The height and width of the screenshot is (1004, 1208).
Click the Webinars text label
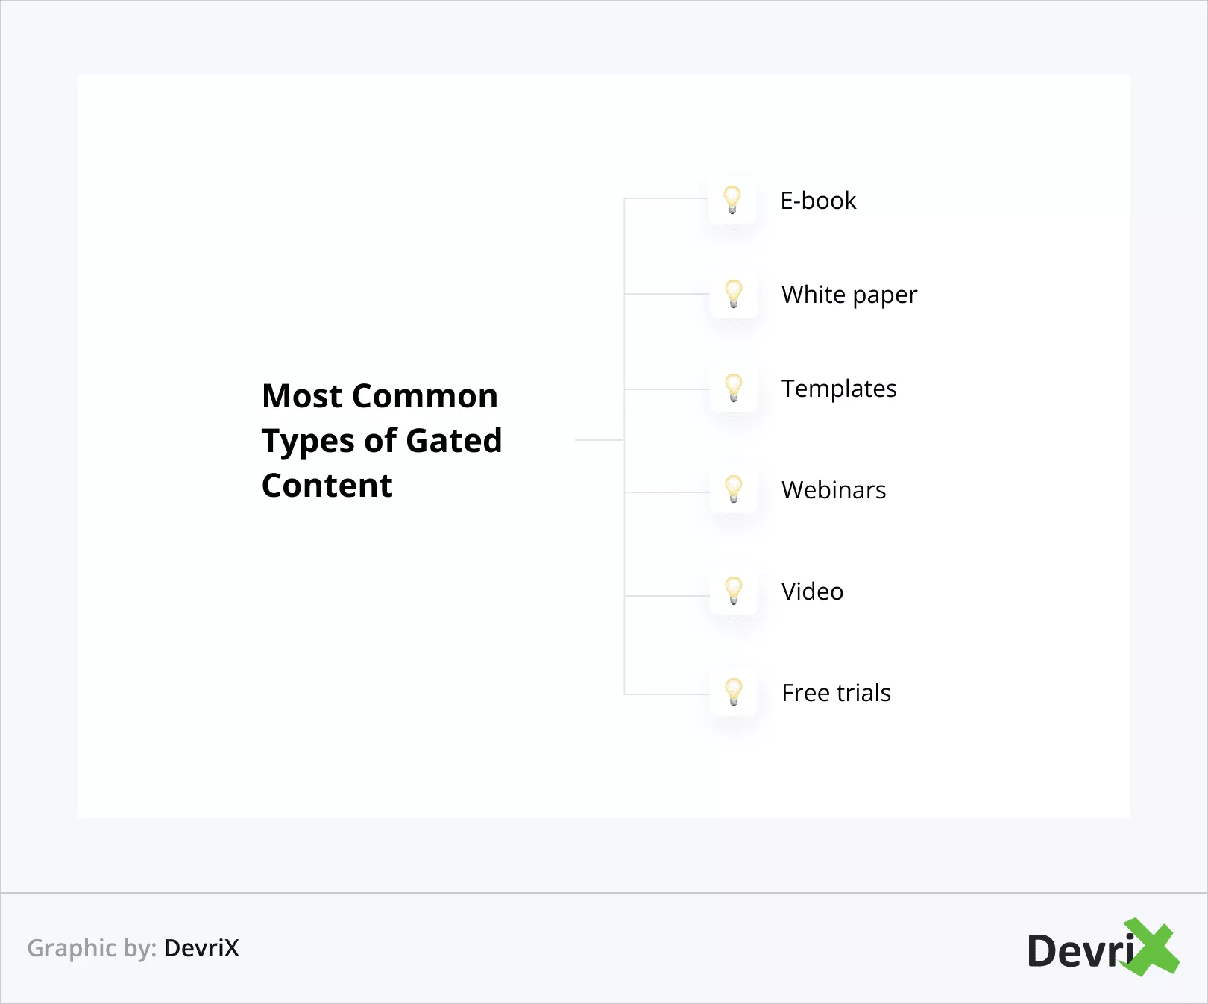tap(834, 490)
